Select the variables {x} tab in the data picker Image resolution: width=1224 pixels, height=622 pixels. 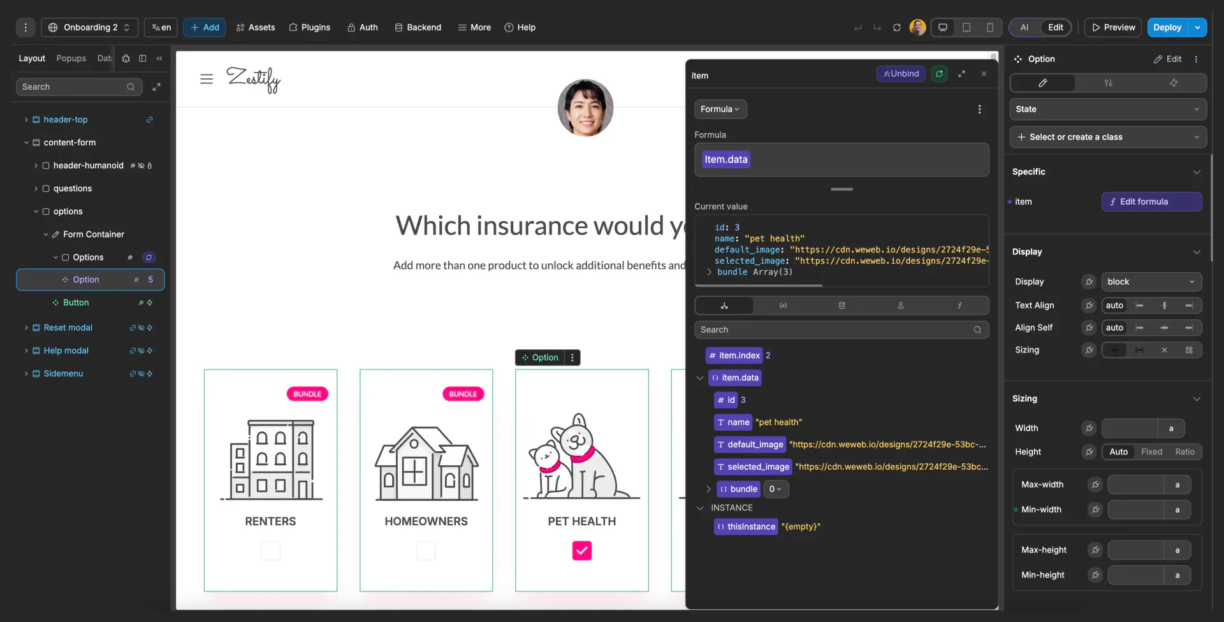783,305
